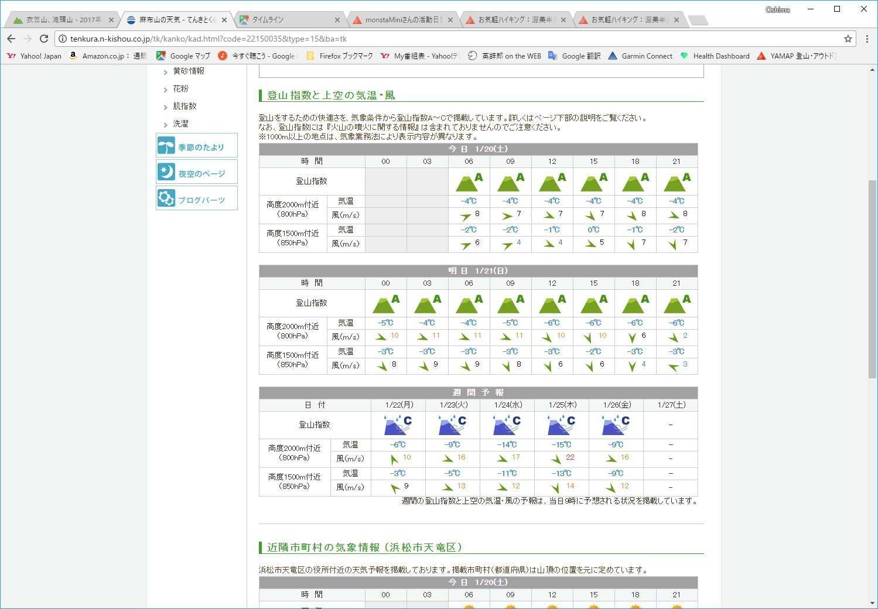
Task: Expand the 肌指数 sidebar item
Action: (185, 106)
